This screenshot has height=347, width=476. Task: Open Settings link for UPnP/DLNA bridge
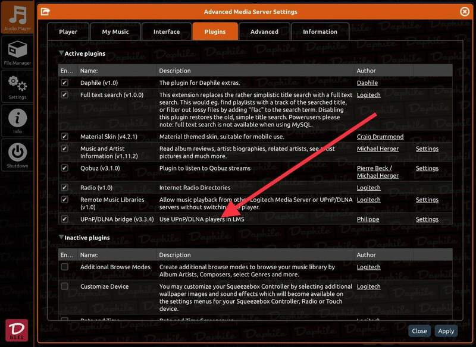pyautogui.click(x=427, y=219)
